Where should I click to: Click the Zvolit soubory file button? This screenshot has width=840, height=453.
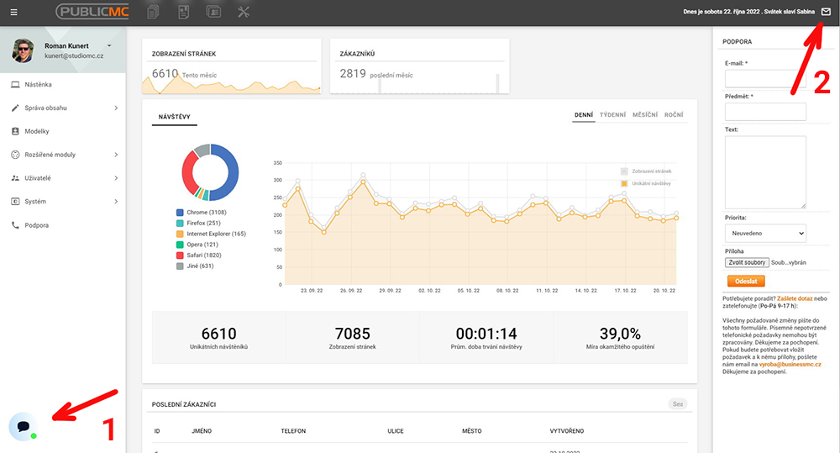coord(746,262)
